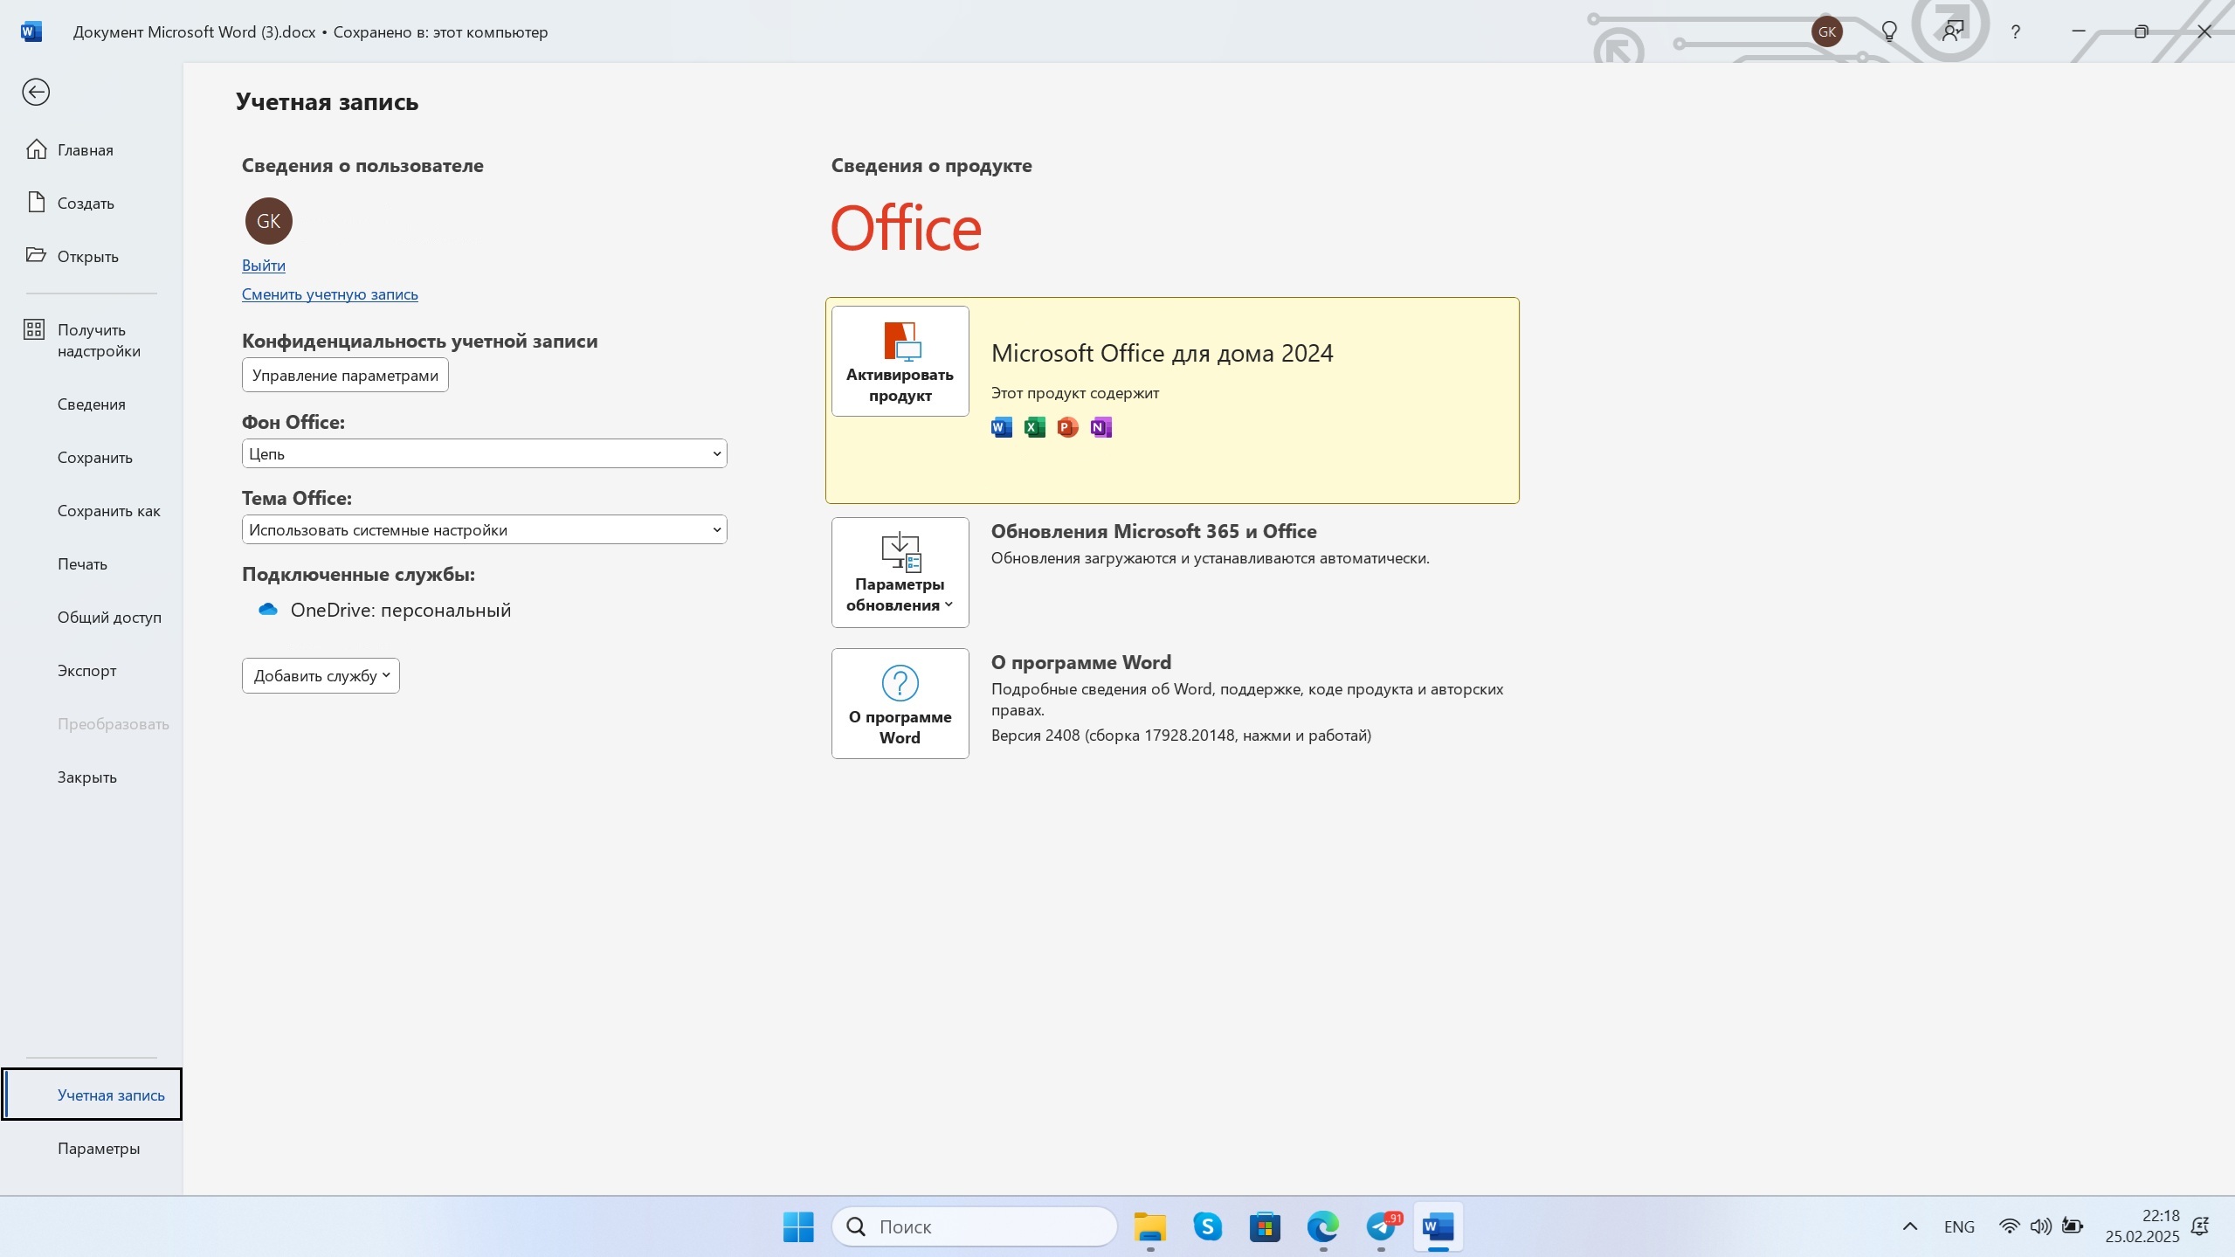The height and width of the screenshot is (1257, 2235).
Task: Open the Windows Start menu
Action: click(798, 1226)
